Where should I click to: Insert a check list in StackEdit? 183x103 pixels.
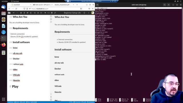[41, 13]
